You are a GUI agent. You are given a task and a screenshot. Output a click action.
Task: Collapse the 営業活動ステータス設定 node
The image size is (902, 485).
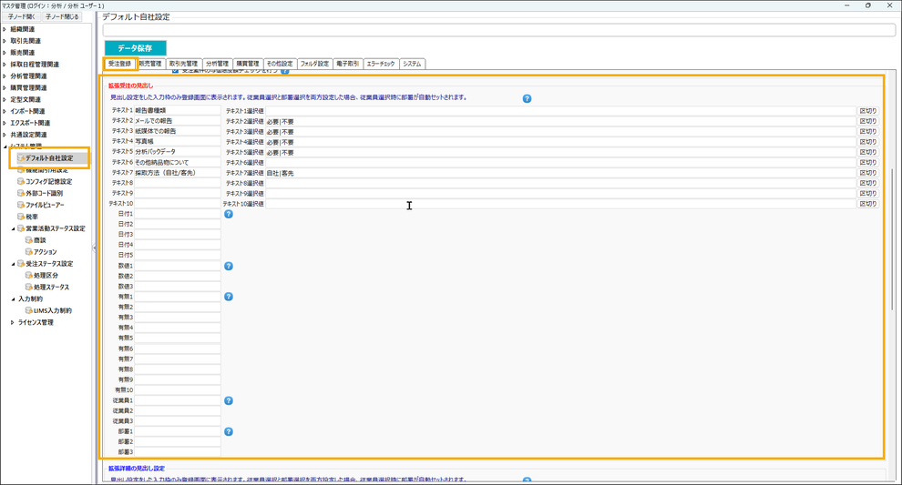pos(12,228)
